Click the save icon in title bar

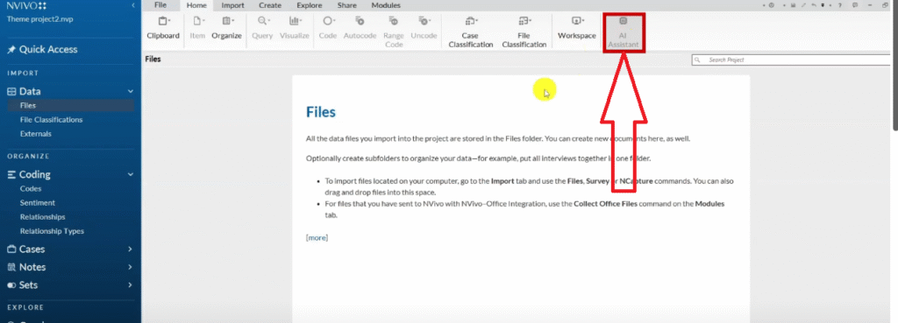point(793,5)
